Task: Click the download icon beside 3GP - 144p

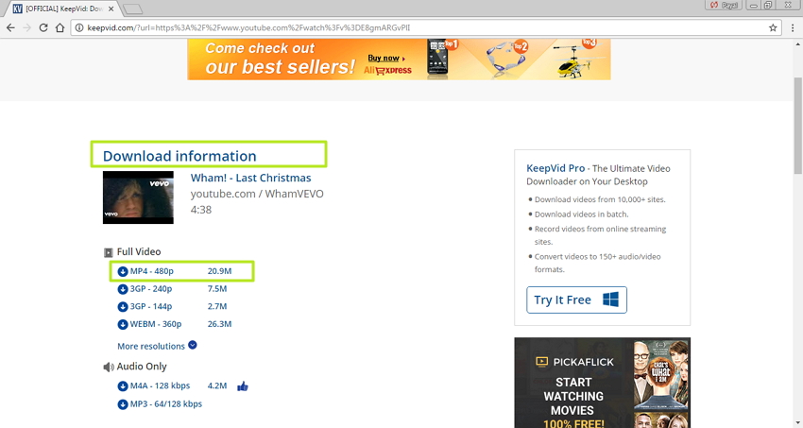Action: click(x=123, y=307)
